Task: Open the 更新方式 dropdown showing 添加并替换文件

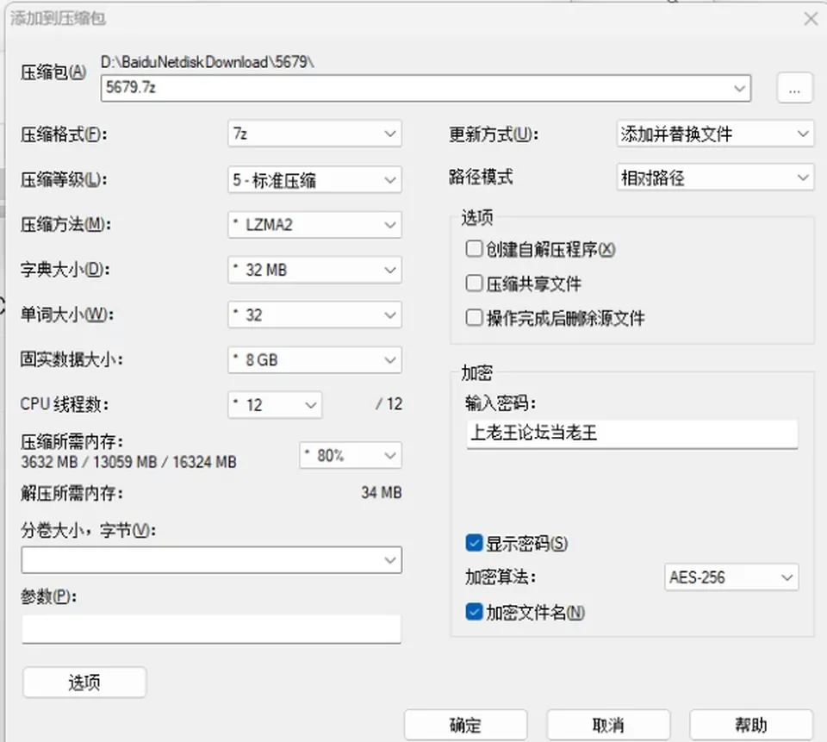Action: tap(715, 134)
